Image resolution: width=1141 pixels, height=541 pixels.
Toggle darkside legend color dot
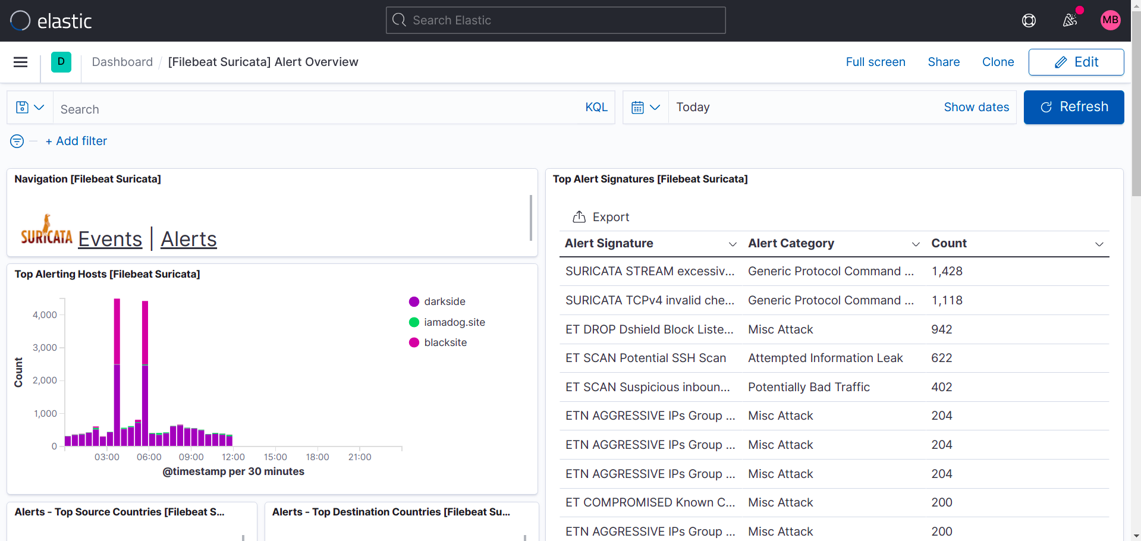click(x=414, y=301)
